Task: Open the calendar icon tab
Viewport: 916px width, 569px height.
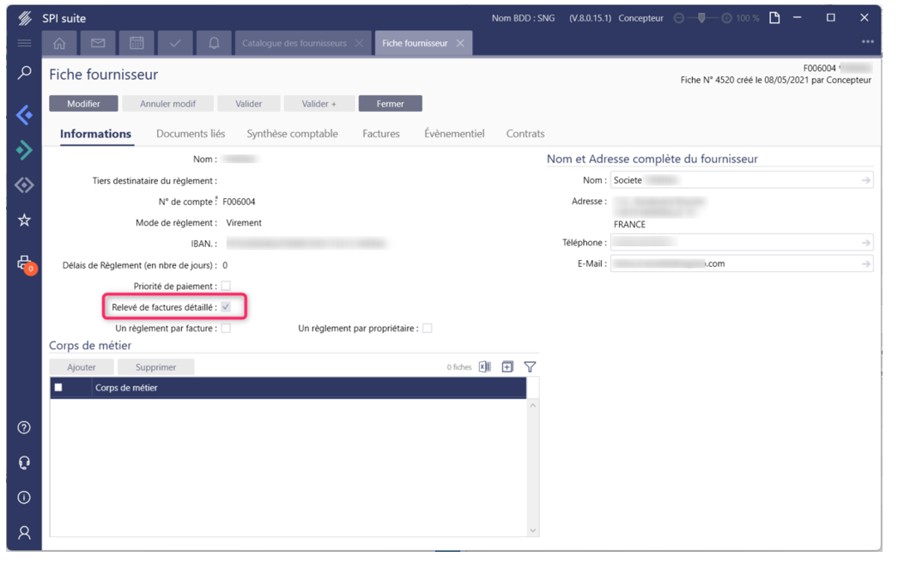Action: click(136, 43)
